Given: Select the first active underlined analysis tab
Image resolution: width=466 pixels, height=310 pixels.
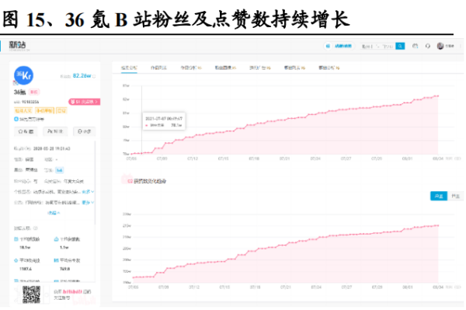Looking at the screenshot, I should [129, 68].
